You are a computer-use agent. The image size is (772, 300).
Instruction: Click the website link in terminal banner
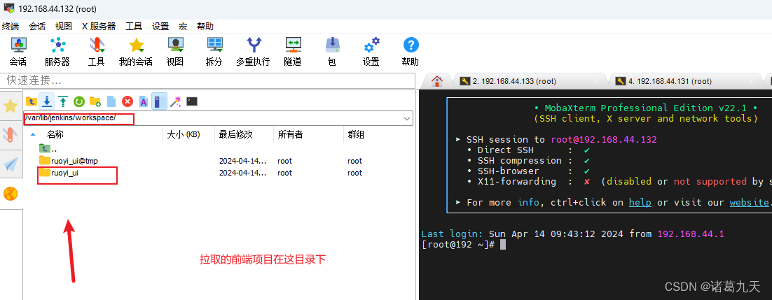click(x=749, y=202)
